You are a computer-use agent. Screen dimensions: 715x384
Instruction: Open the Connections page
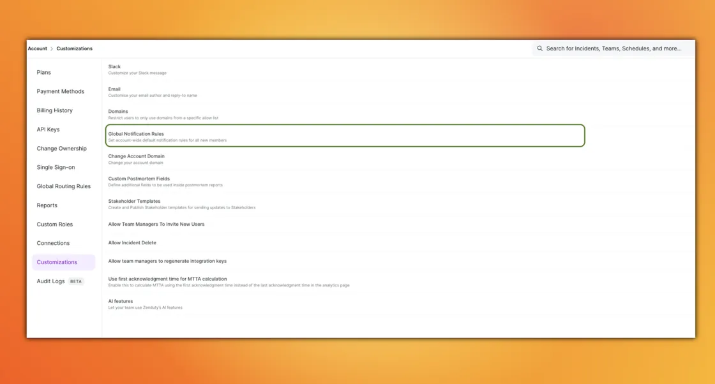tap(53, 243)
